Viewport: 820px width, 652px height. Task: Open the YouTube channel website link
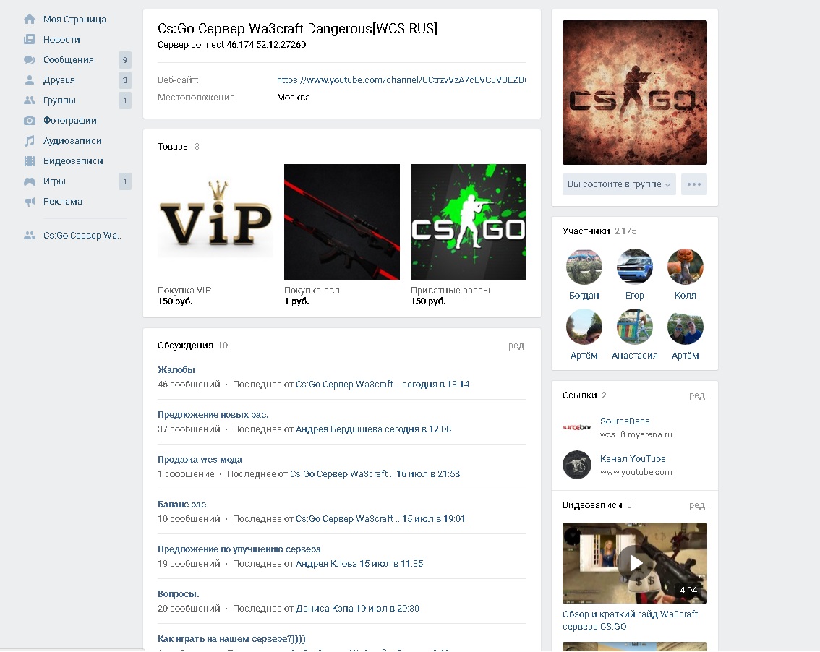(x=401, y=80)
